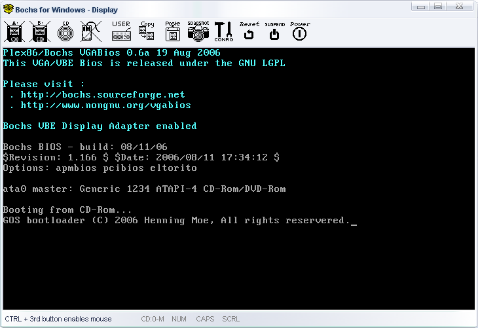Click the SCRL status indicator
Image resolution: width=478 pixels, height=328 pixels.
230,319
